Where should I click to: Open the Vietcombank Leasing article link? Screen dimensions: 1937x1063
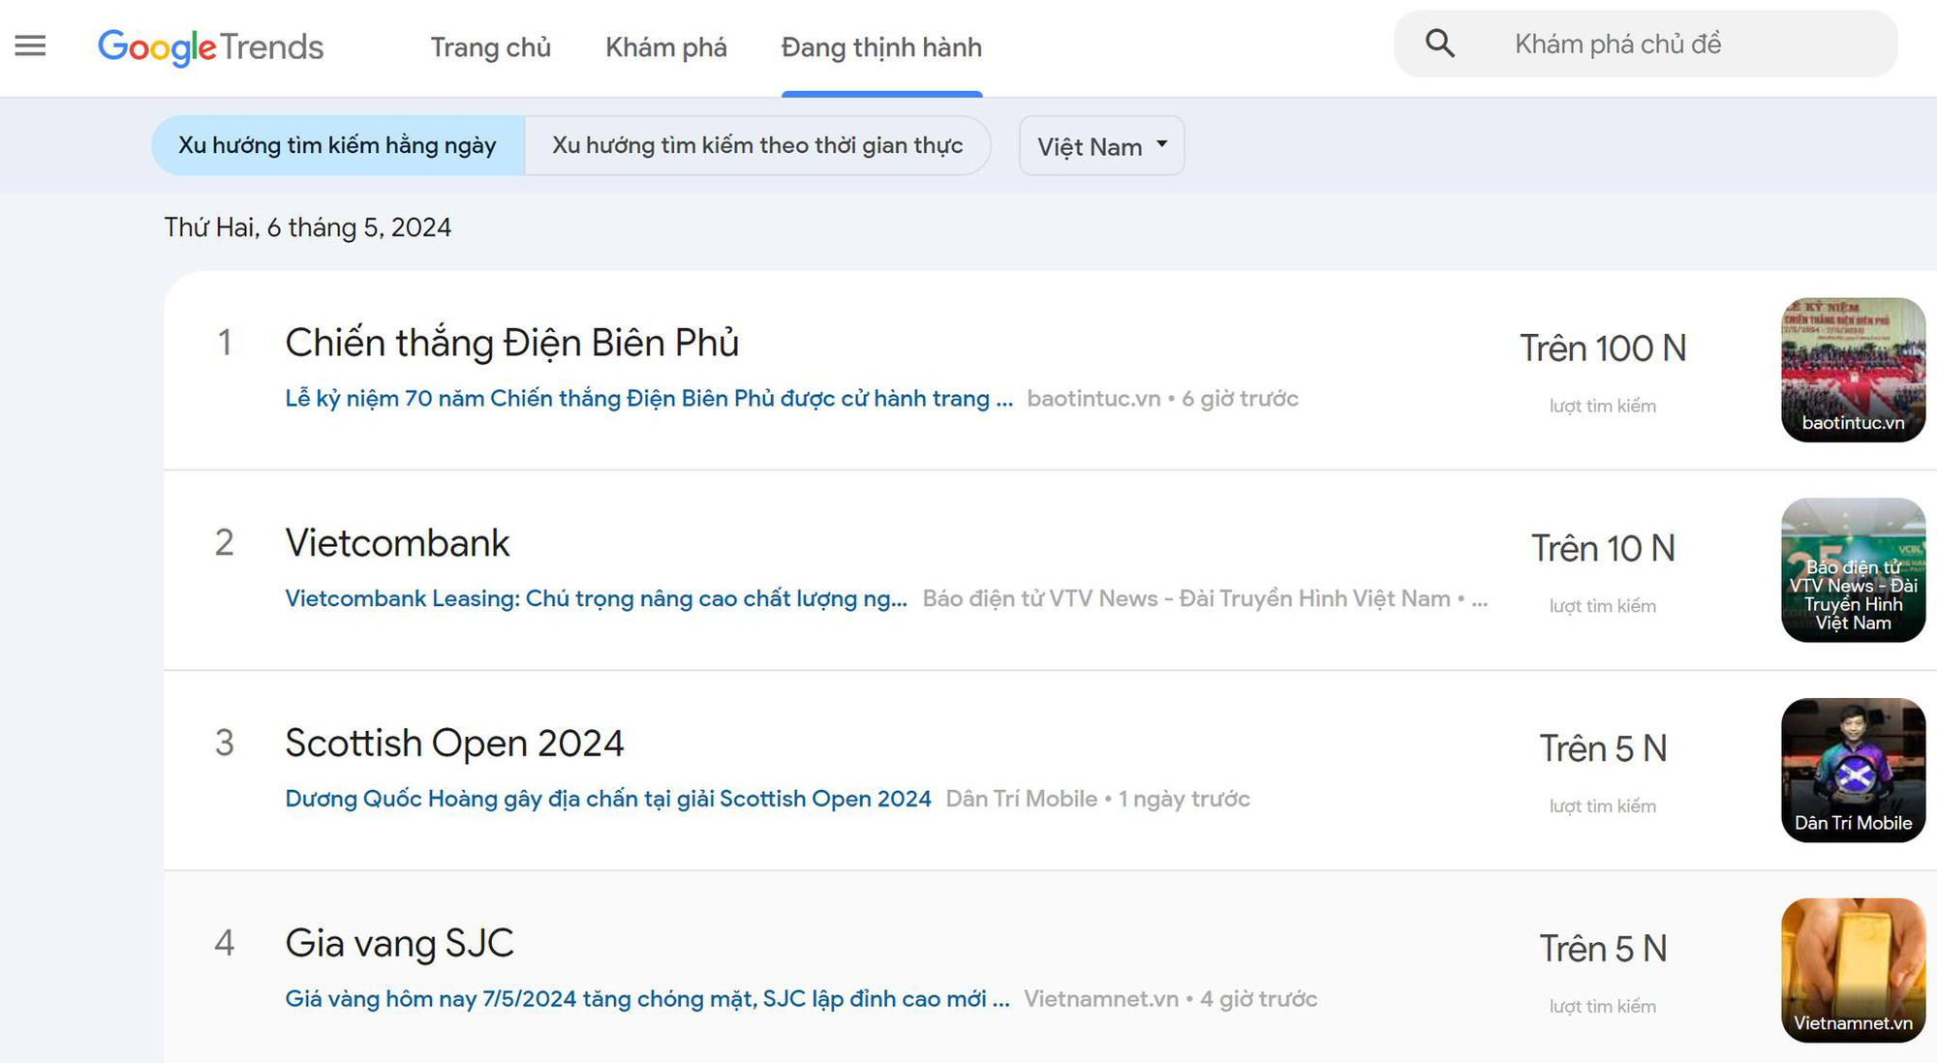(x=597, y=598)
